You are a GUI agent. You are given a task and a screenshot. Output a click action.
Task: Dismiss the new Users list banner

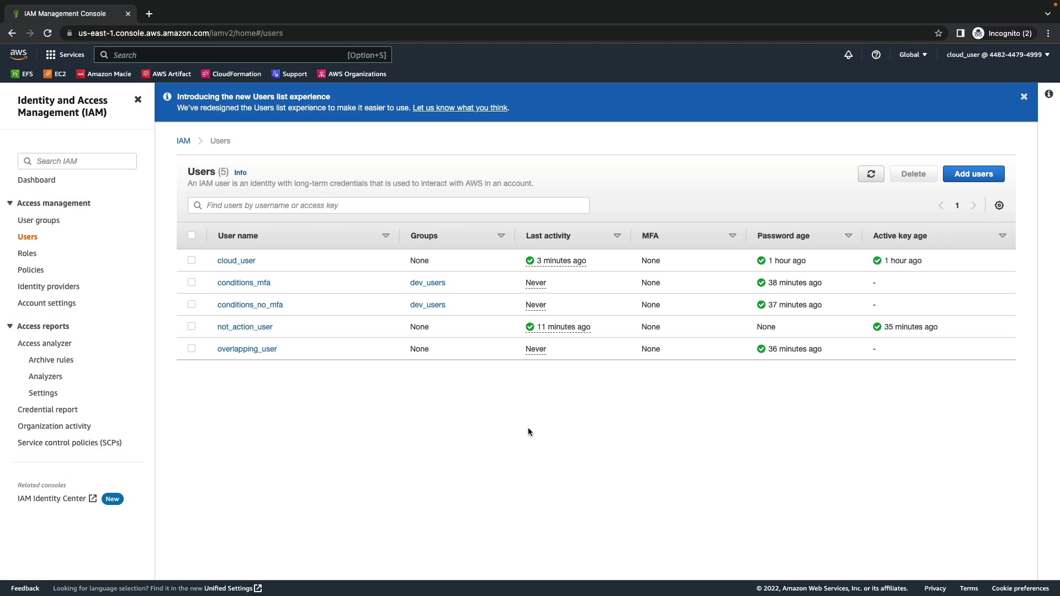tap(1024, 97)
